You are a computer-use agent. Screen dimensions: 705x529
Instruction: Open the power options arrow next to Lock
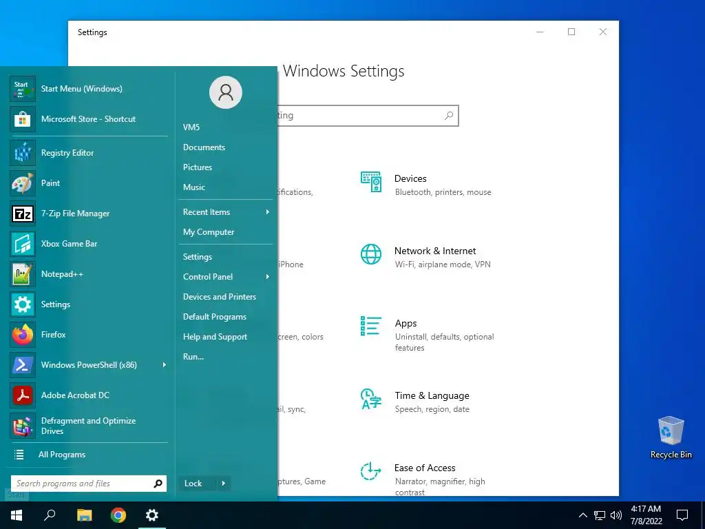(224, 484)
